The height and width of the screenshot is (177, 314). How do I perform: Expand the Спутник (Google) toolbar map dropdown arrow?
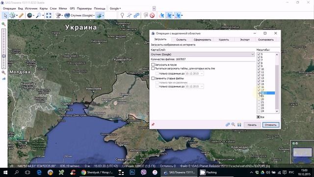click(x=94, y=15)
